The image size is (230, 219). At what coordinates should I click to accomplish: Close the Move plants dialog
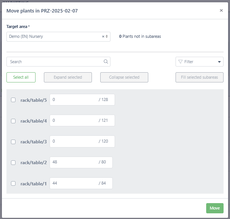click(x=221, y=11)
